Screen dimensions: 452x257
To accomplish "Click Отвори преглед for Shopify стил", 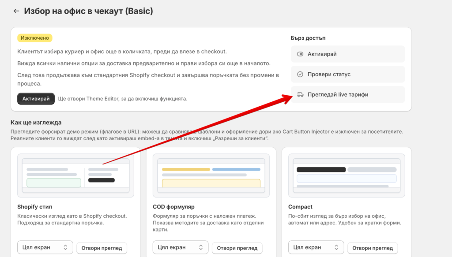I will coord(102,248).
